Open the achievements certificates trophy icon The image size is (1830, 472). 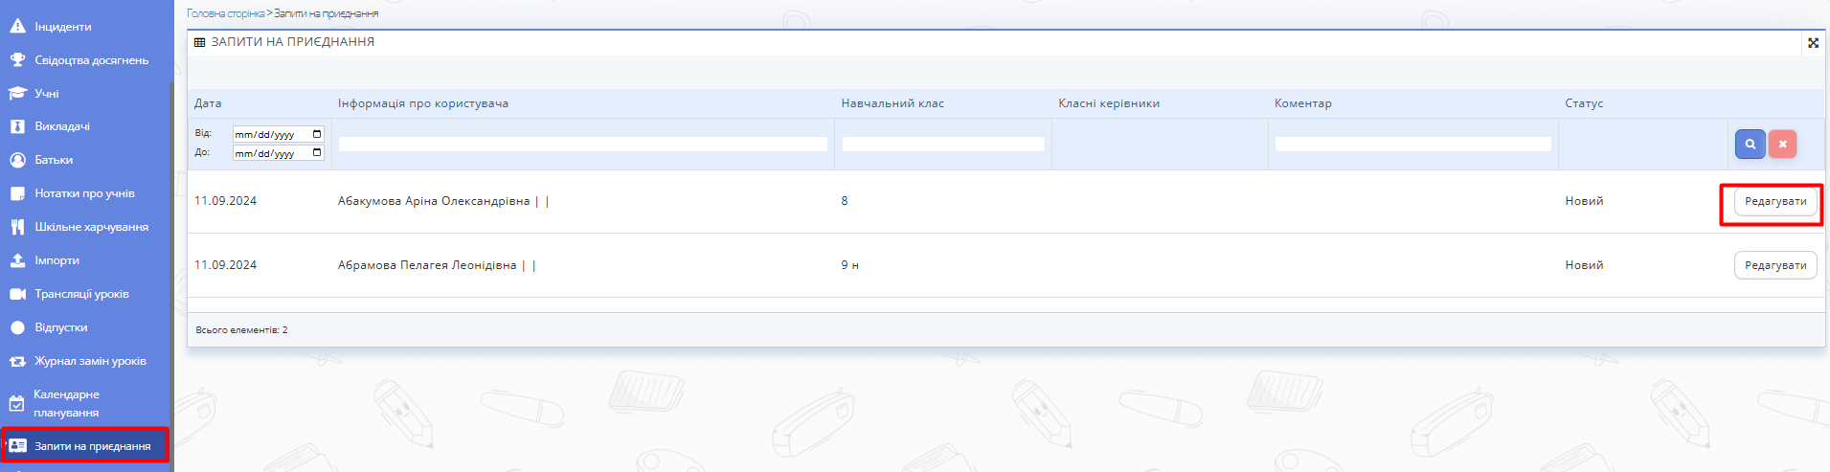pos(17,59)
